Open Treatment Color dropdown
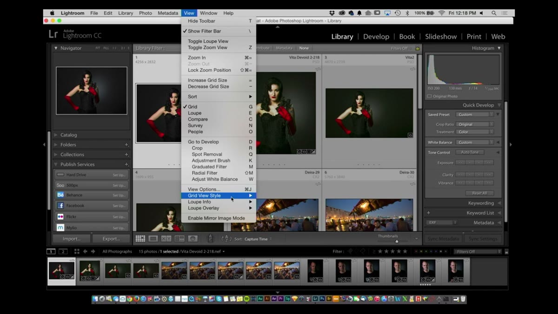 point(474,132)
